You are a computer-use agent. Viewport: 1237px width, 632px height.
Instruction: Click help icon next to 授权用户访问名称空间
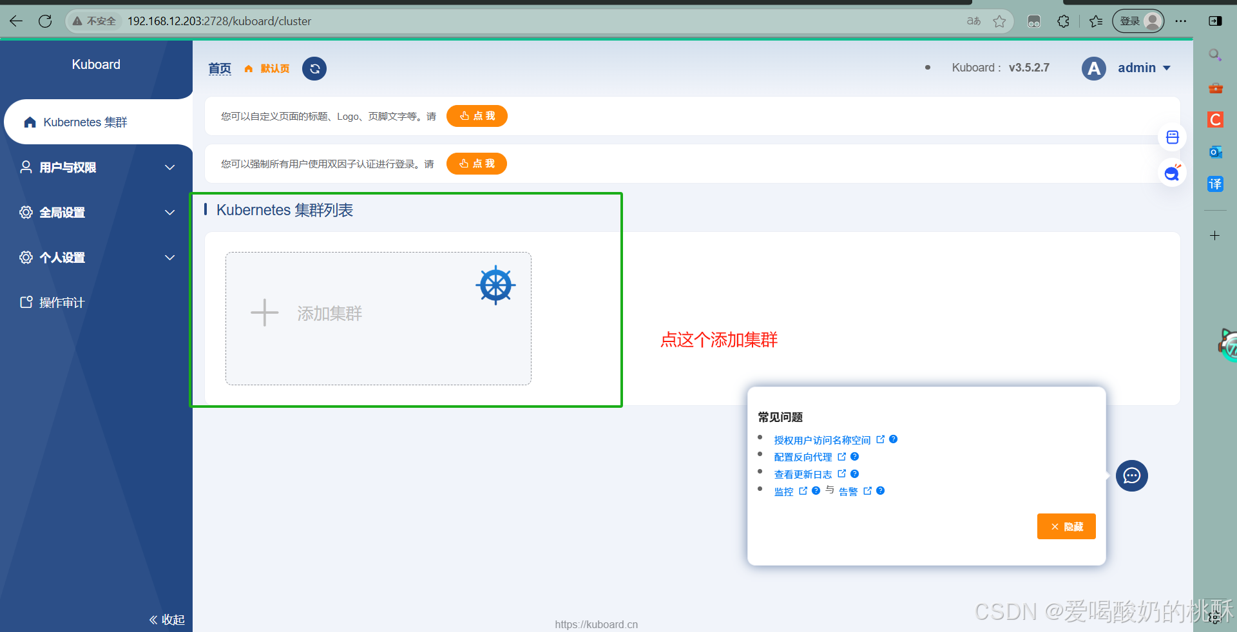pyautogui.click(x=893, y=439)
